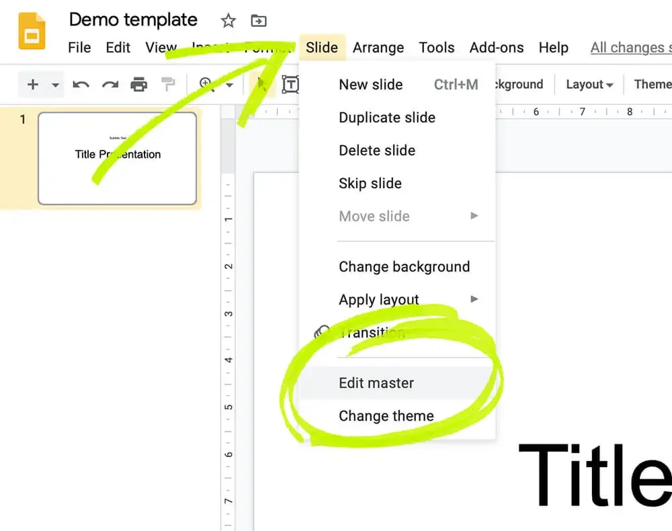Open the File menu
This screenshot has width=672, height=531.
79,48
